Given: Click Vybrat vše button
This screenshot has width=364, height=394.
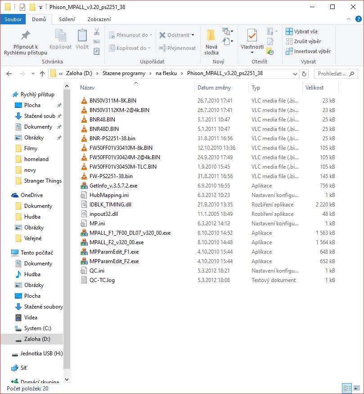Looking at the screenshot, I should [301, 31].
